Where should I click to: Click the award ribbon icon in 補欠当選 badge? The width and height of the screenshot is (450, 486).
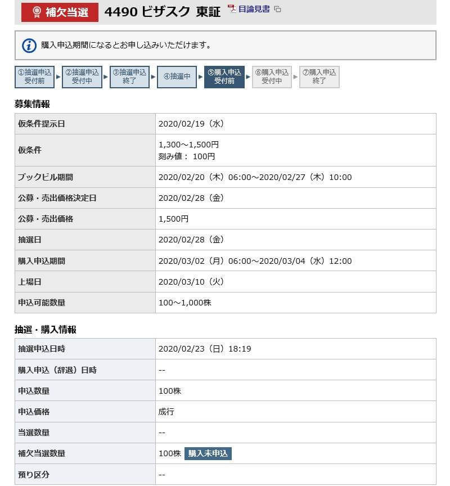point(37,12)
